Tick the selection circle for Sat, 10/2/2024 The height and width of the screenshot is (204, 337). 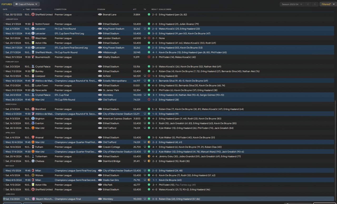pyautogui.click(x=4, y=76)
